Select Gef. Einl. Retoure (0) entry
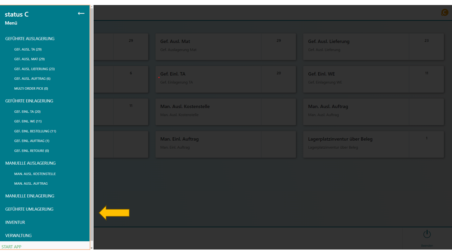The height and width of the screenshot is (251, 452). click(x=32, y=151)
